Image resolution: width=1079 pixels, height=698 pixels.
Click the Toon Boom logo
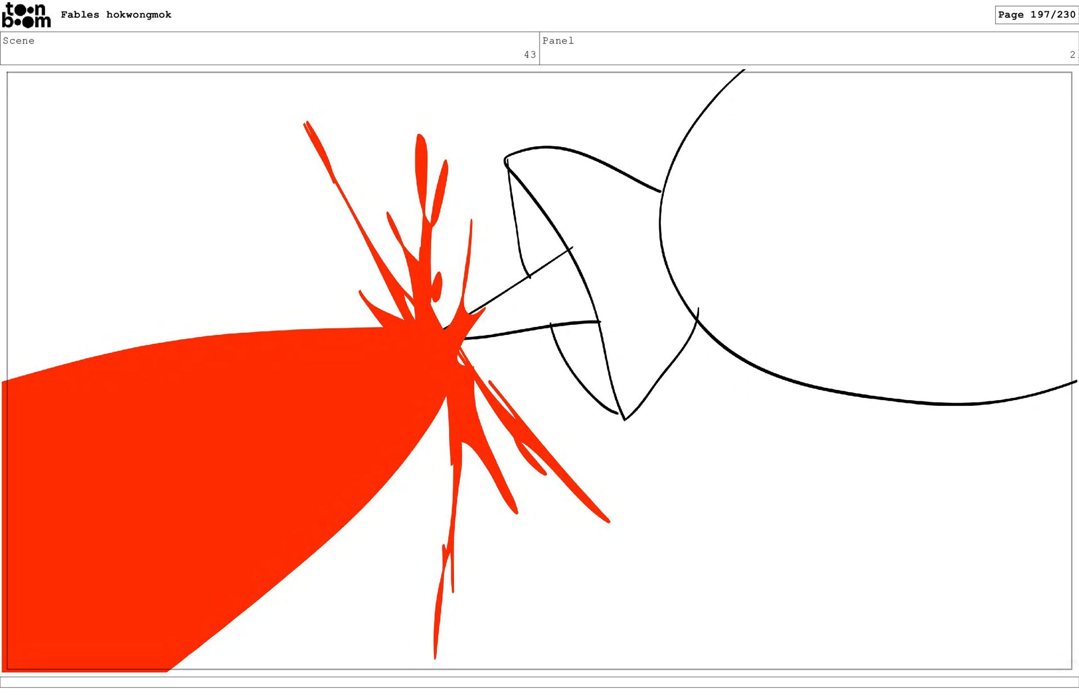coord(26,15)
